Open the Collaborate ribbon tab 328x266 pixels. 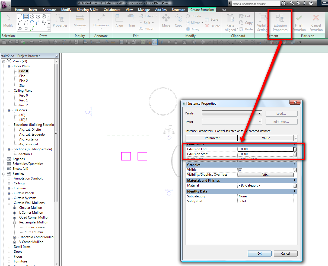[x=112, y=10]
